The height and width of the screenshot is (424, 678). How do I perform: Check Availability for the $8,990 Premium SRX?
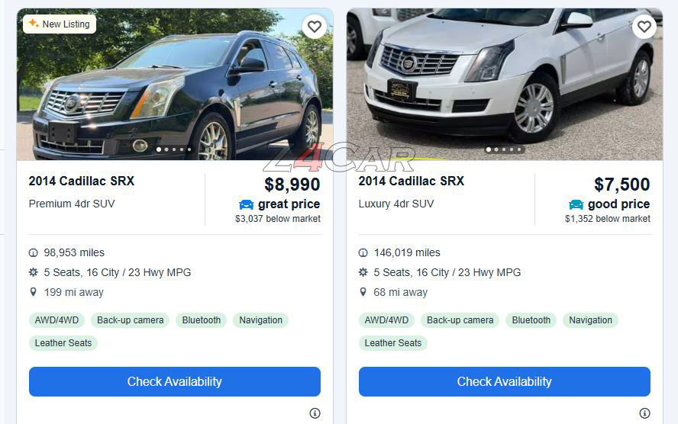point(175,382)
